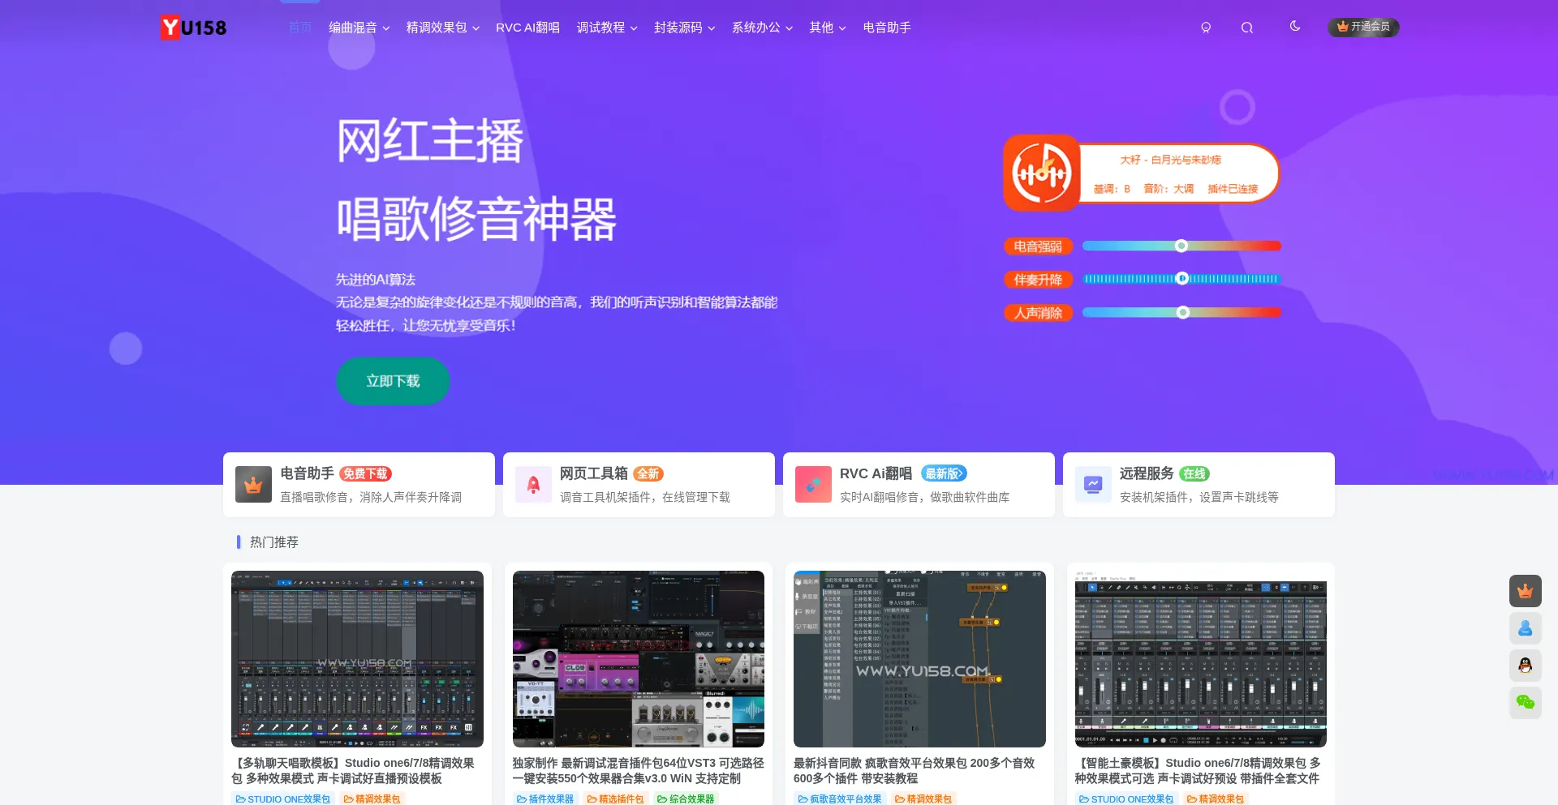Image resolution: width=1558 pixels, height=805 pixels.
Task: Click the RVC Ai翻唱 card icon
Action: point(813,485)
